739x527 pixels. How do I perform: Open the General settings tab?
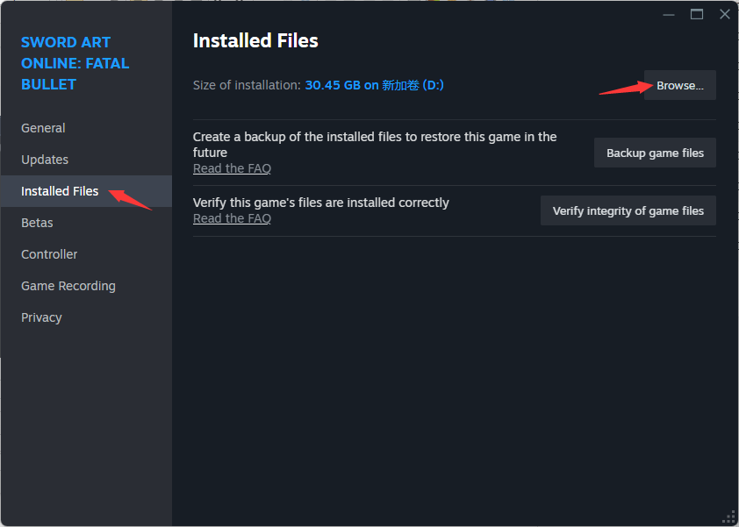pyautogui.click(x=86, y=128)
